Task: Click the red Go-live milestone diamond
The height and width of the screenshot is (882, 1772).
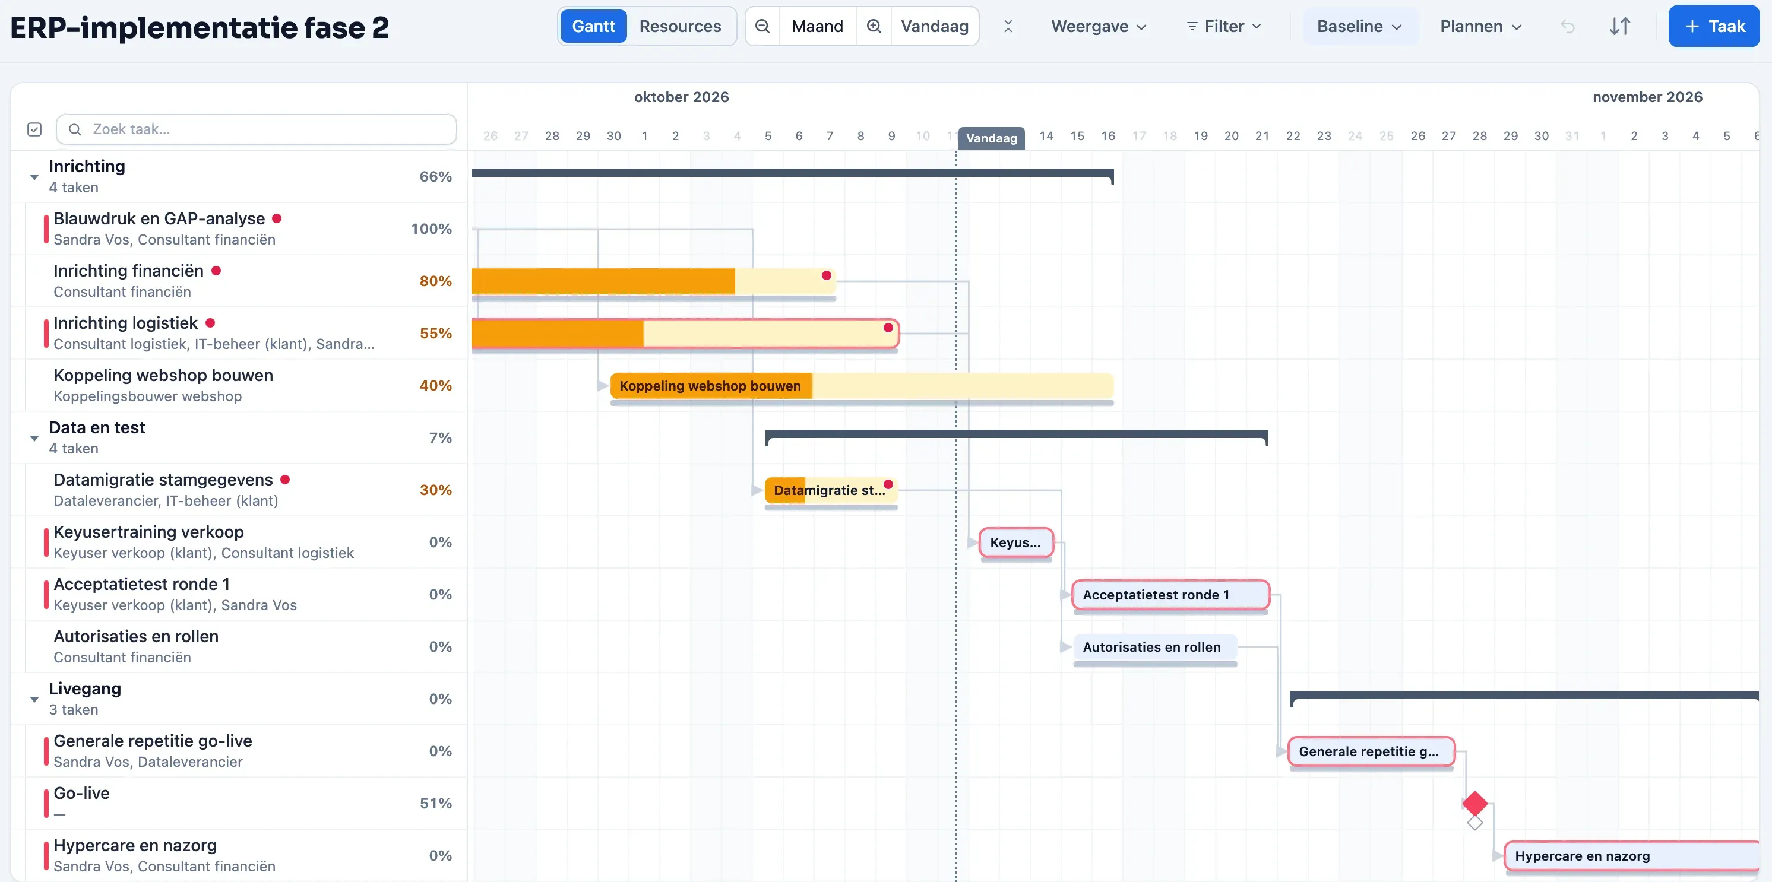Action: pos(1475,803)
